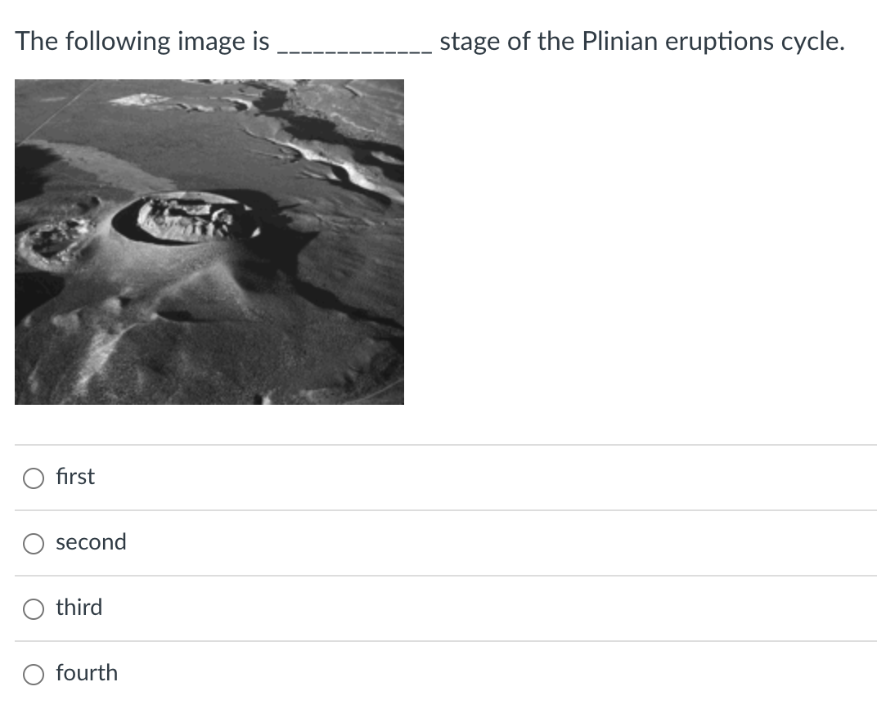895x718 pixels.
Task: Select the 'fourth' radio button
Action: click(x=33, y=674)
